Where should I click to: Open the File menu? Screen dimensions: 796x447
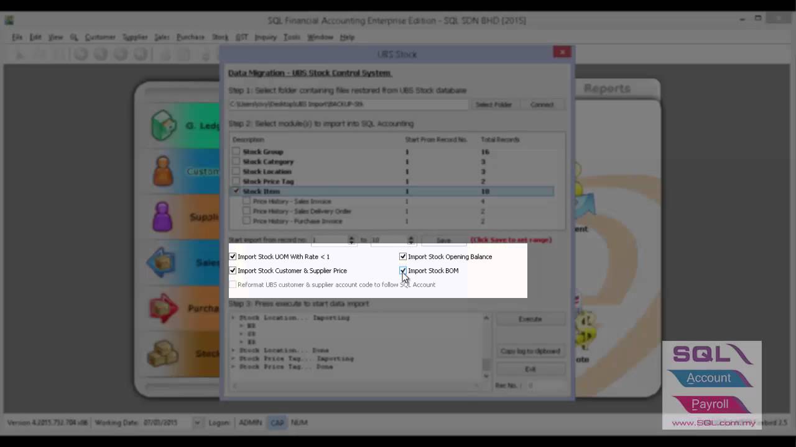point(17,37)
